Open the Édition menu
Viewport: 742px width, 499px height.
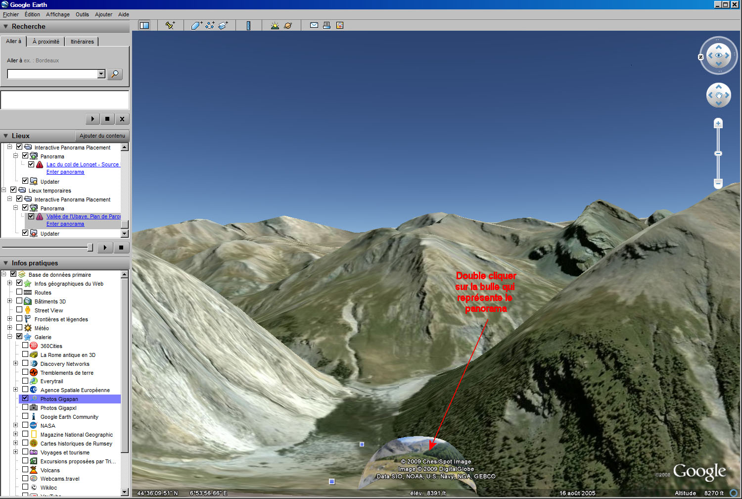coord(32,14)
